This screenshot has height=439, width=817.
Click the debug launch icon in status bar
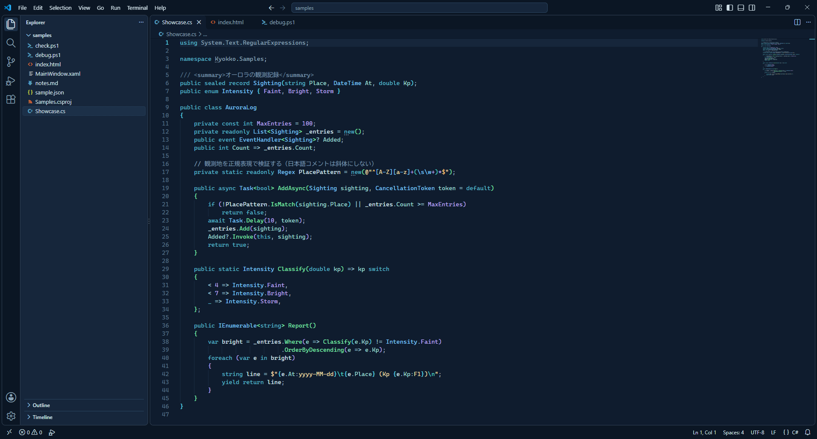(x=52, y=432)
